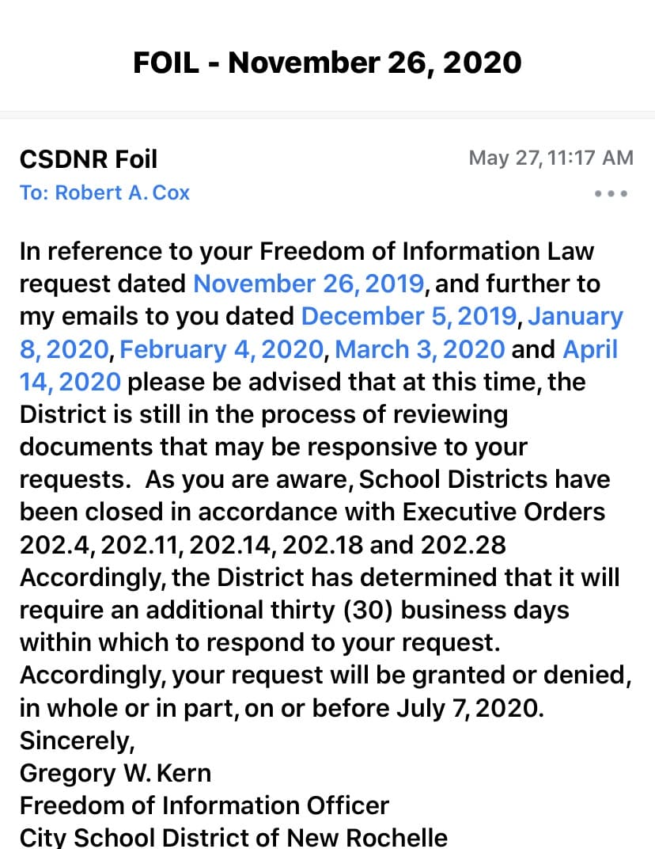The image size is (655, 849).
Task: Tap the Freedom of Information Law phrase
Action: tap(426, 251)
